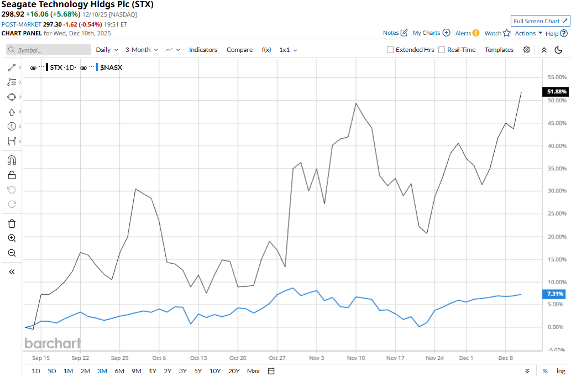
Task: Select the 1Y time range
Action: (x=153, y=371)
